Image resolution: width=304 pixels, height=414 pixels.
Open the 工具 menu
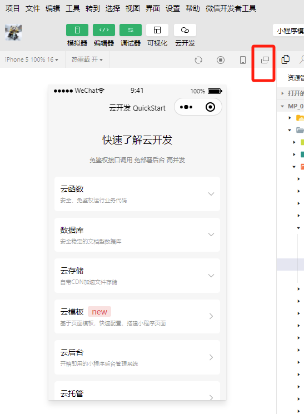pos(73,8)
